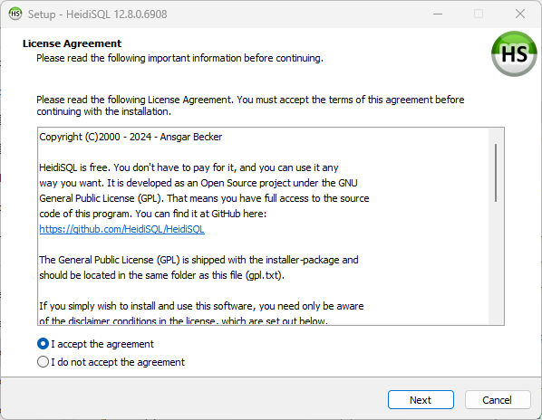This screenshot has width=542, height=420.
Task: Click the 'If you simply wish to install' line
Action: [201, 306]
